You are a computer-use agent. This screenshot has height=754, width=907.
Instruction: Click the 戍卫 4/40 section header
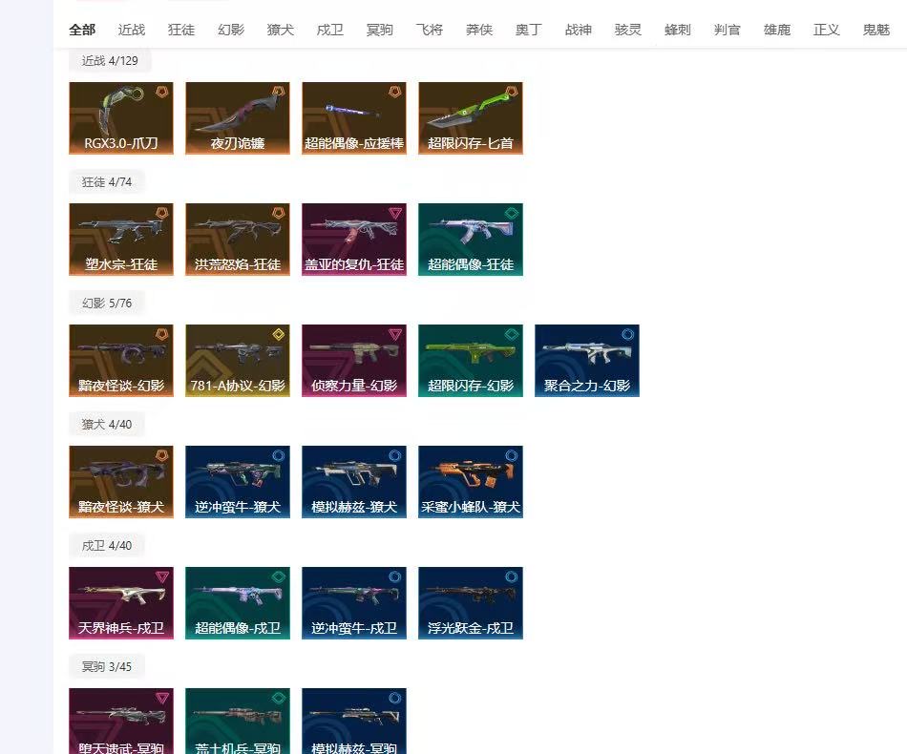[107, 545]
